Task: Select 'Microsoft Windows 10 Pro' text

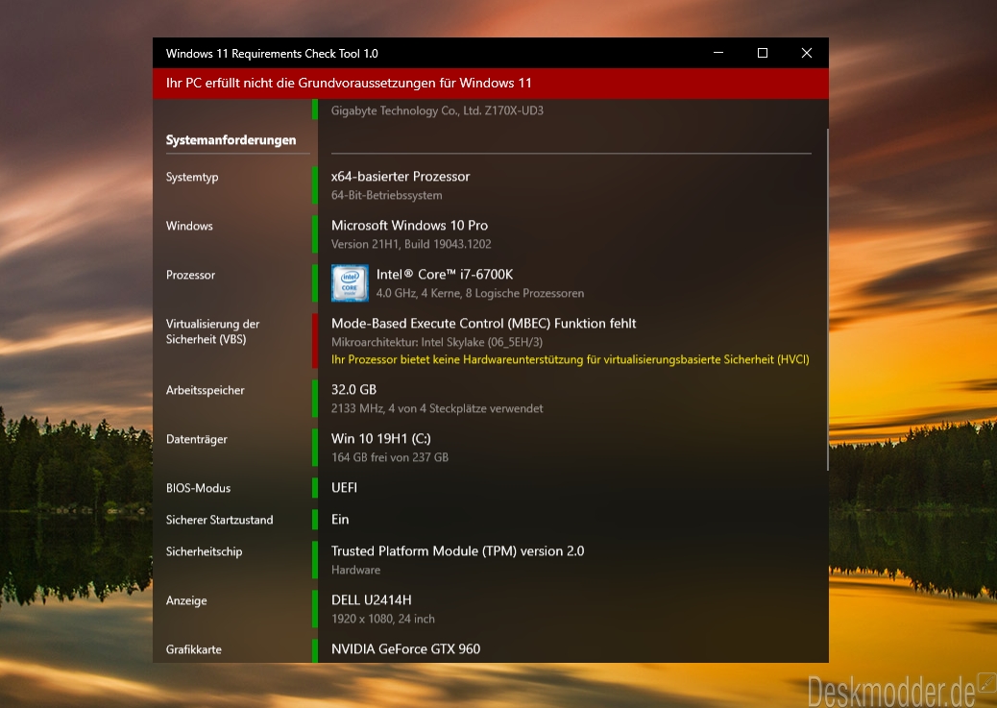Action: tap(409, 225)
